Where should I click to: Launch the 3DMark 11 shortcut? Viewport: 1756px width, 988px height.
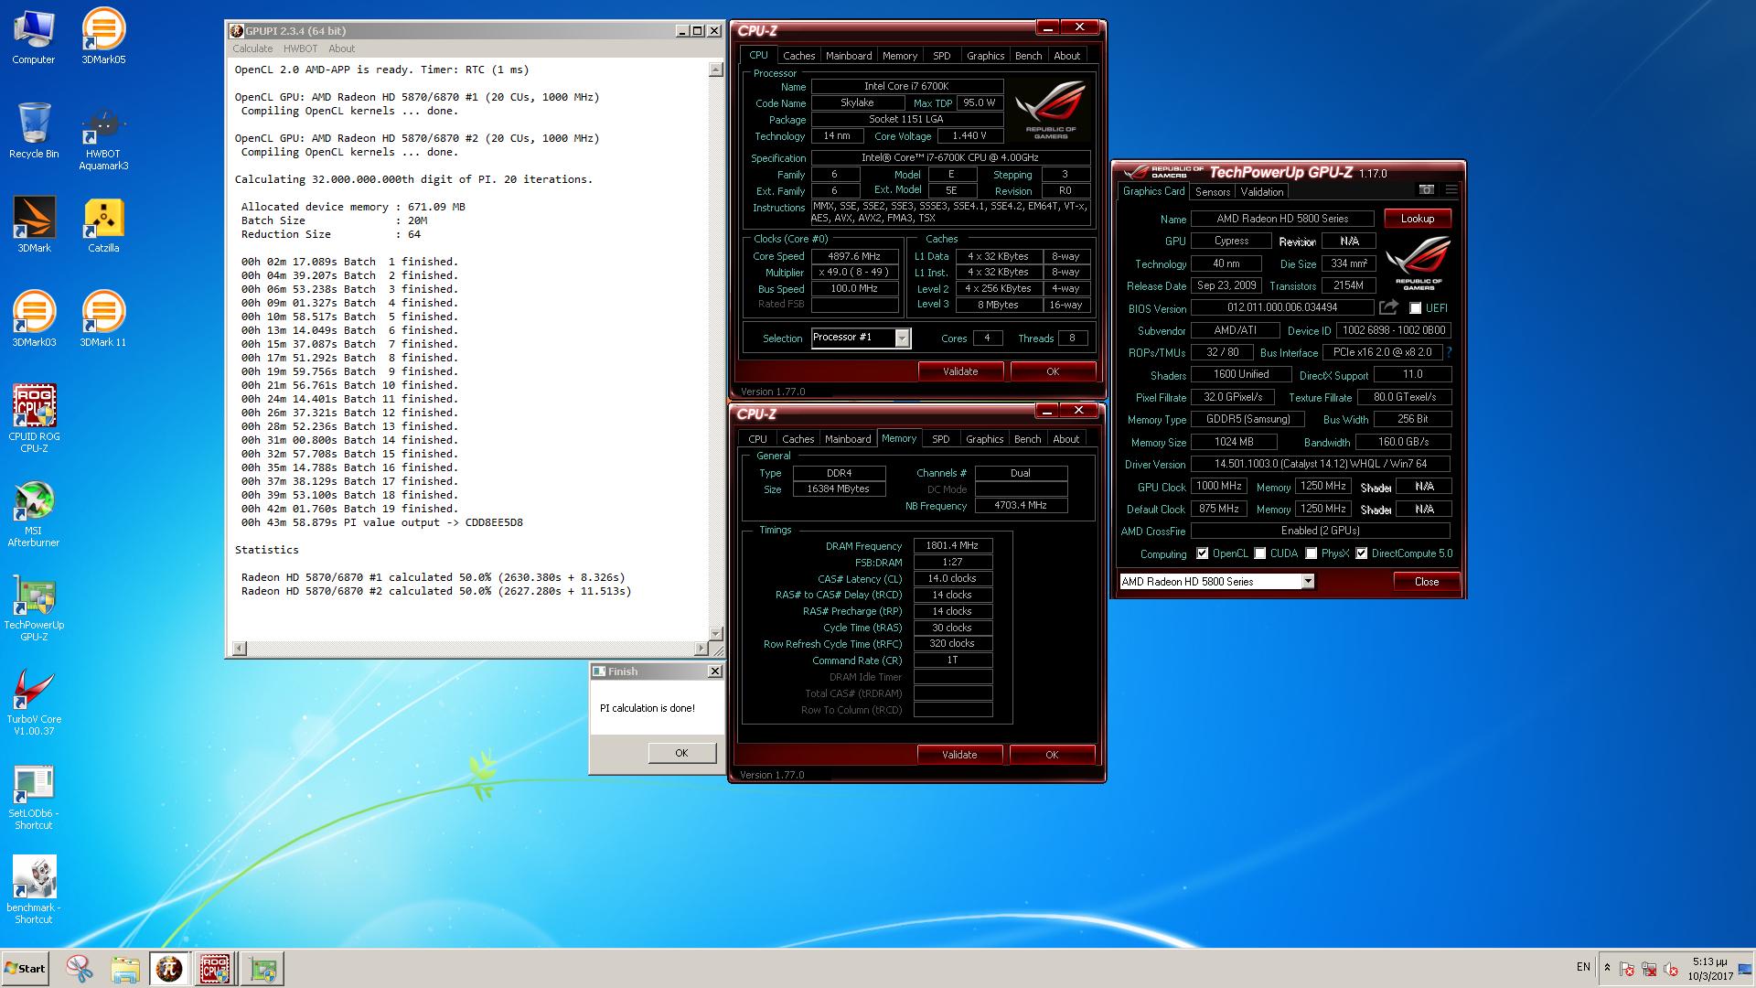point(103,319)
